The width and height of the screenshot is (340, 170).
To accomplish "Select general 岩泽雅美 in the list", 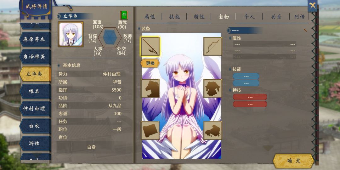I will pos(35,57).
